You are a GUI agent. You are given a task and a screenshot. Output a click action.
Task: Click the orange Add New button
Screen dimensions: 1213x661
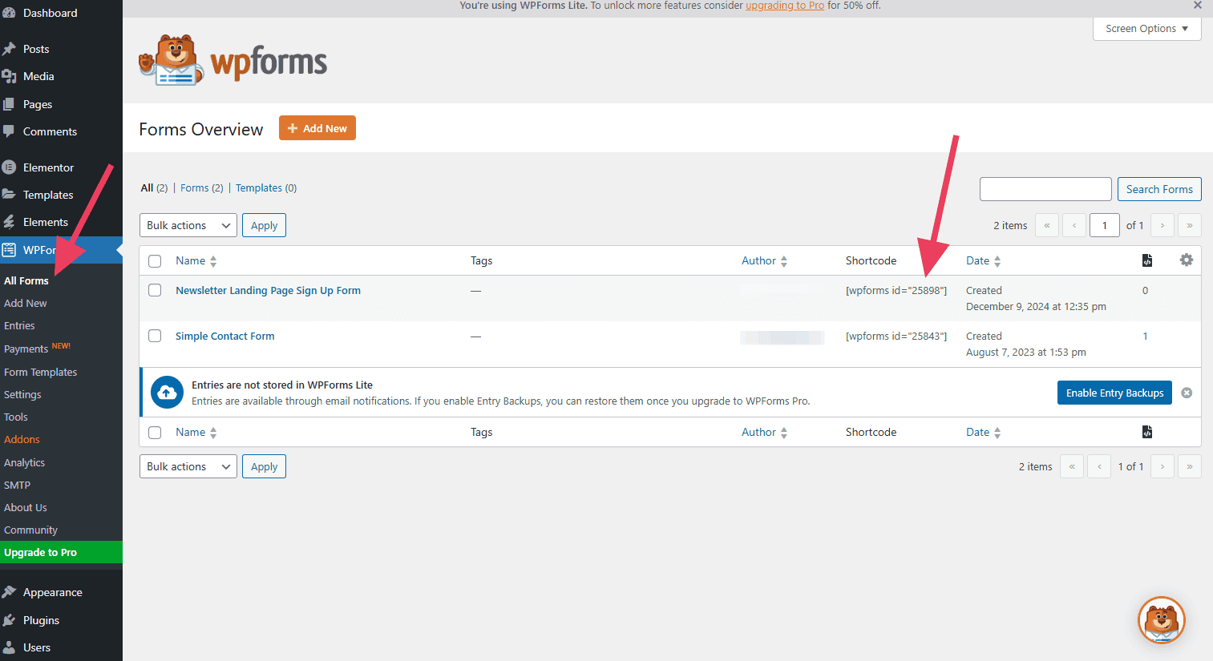(x=317, y=128)
